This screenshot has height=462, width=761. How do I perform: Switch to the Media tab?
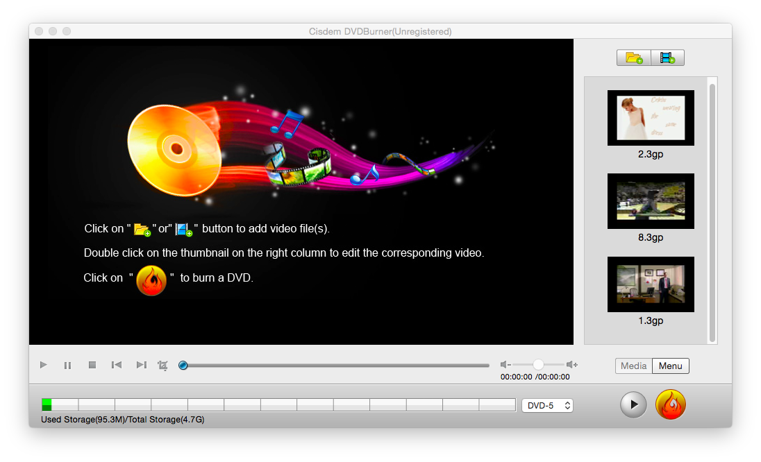pos(633,366)
